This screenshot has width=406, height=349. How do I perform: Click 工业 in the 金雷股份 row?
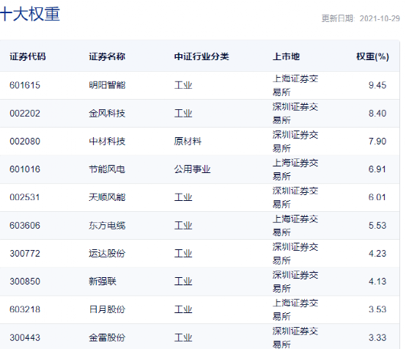[x=183, y=337]
